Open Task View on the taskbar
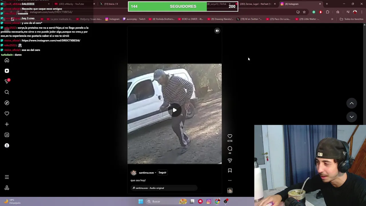Image resolution: width=366 pixels, height=206 pixels. pos(192,201)
